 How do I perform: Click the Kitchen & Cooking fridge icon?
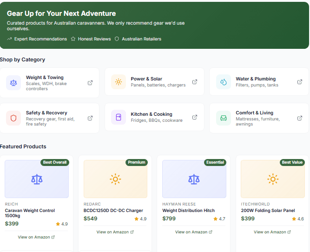pos(119,117)
